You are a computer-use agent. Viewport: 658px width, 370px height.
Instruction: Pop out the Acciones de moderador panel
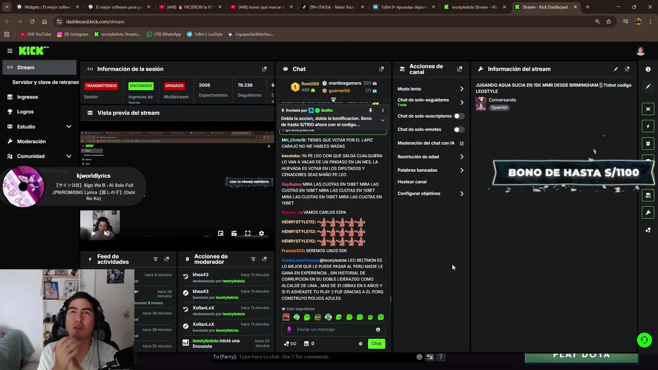coord(264,259)
